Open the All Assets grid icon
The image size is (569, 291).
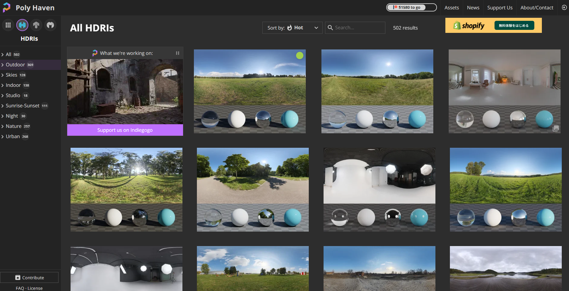pyautogui.click(x=8, y=25)
